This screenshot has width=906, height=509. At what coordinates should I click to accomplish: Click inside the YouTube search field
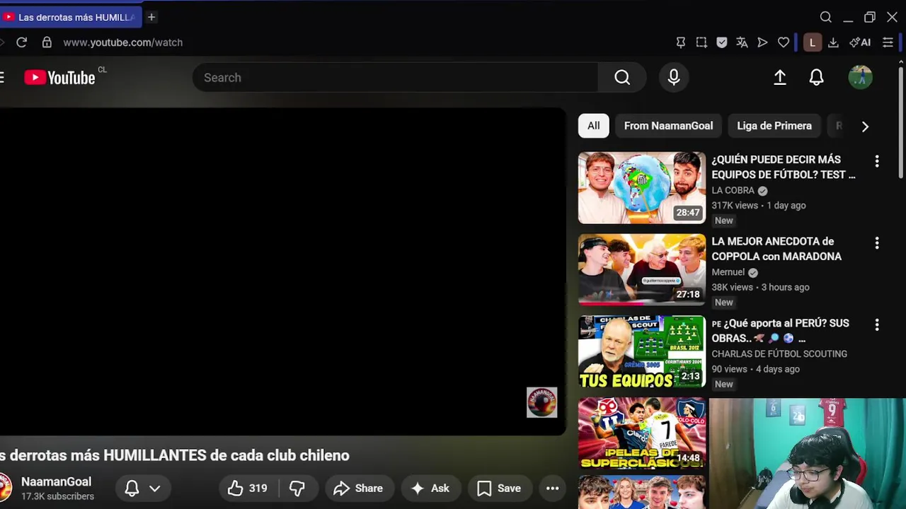[x=395, y=78]
